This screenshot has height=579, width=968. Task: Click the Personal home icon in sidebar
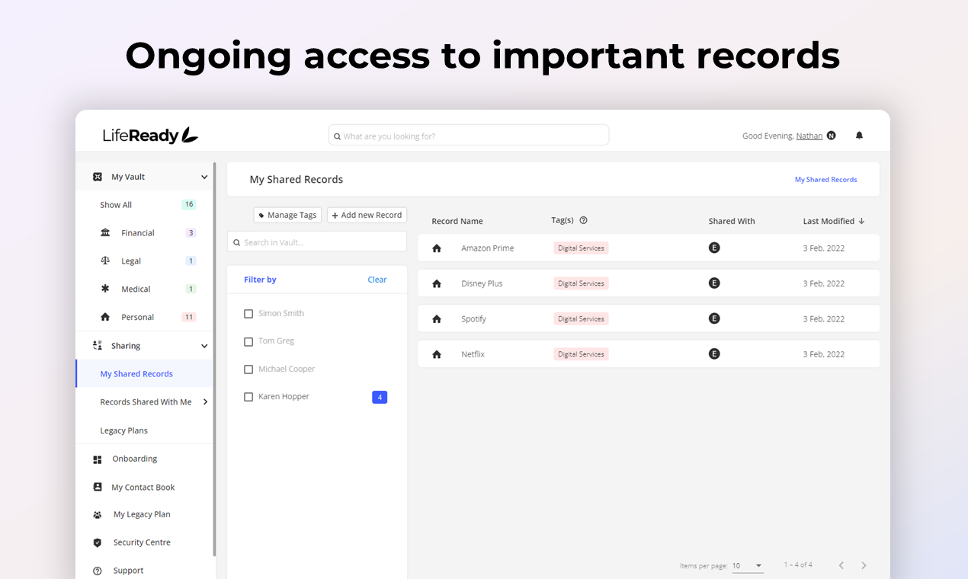point(105,317)
